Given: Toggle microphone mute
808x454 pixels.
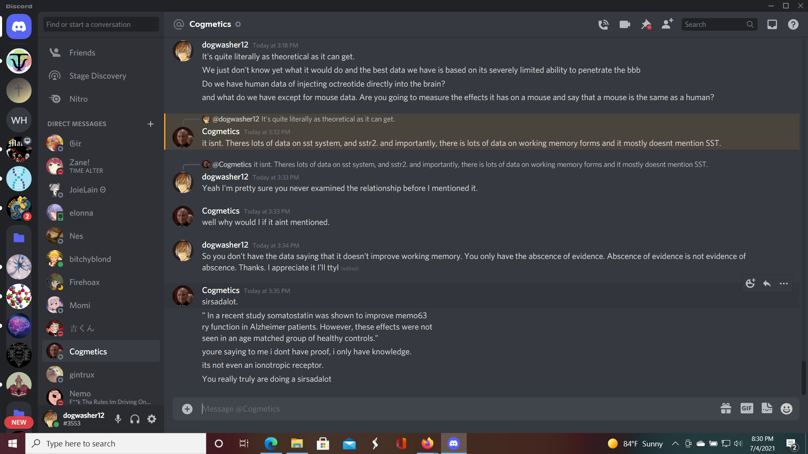Looking at the screenshot, I should coord(118,419).
